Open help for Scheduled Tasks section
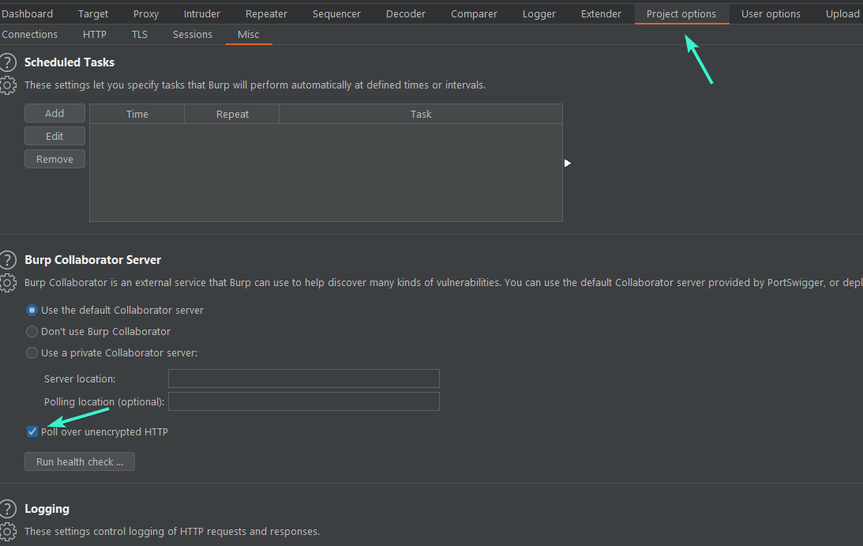 point(8,62)
